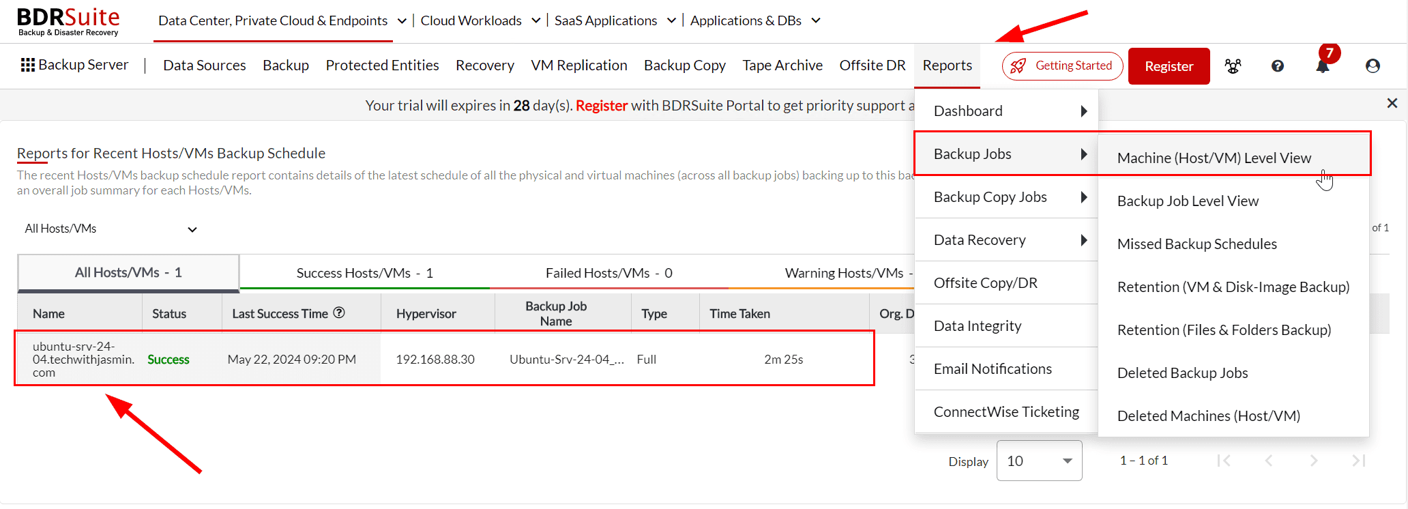Open the Data Integrity reports entry
The height and width of the screenshot is (509, 1408).
1006,326
